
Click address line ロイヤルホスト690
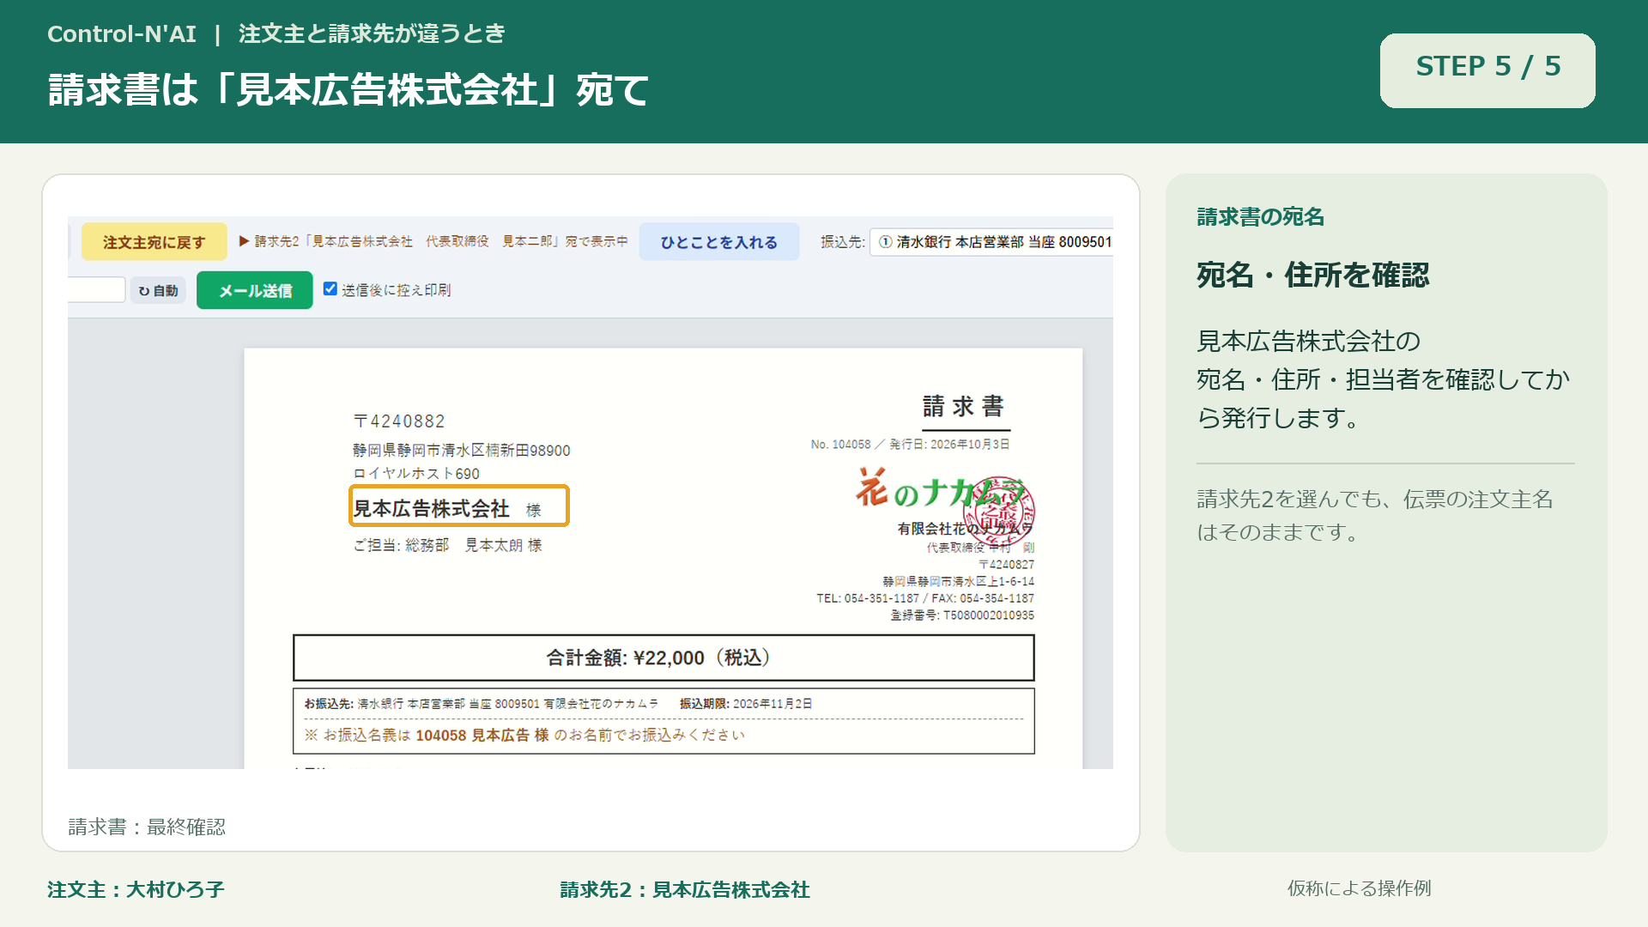[417, 474]
